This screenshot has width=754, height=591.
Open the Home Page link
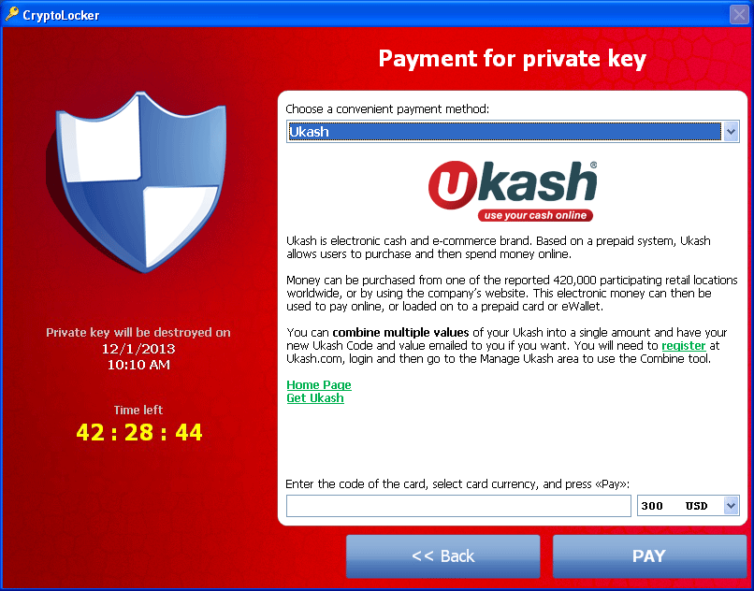click(x=319, y=384)
